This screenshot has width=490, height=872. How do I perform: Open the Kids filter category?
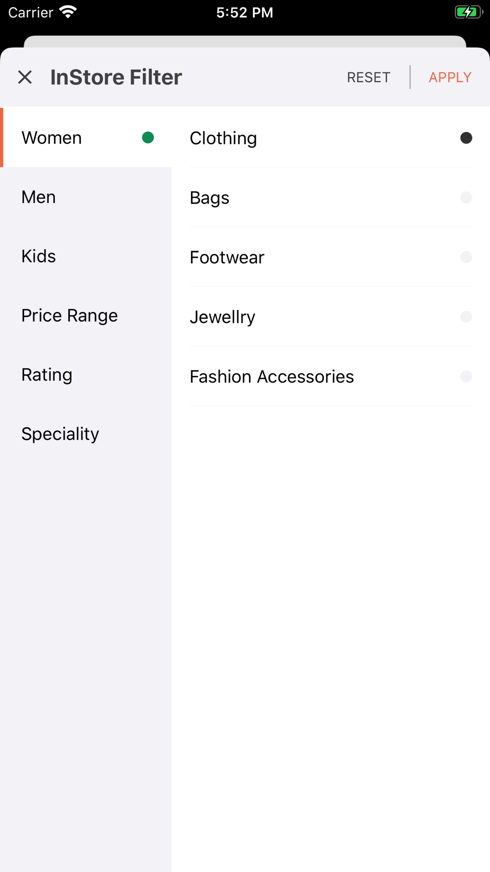pos(86,256)
